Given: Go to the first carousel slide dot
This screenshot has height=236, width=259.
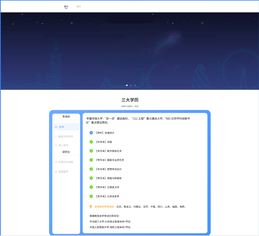Looking at the screenshot, I should [x=127, y=85].
